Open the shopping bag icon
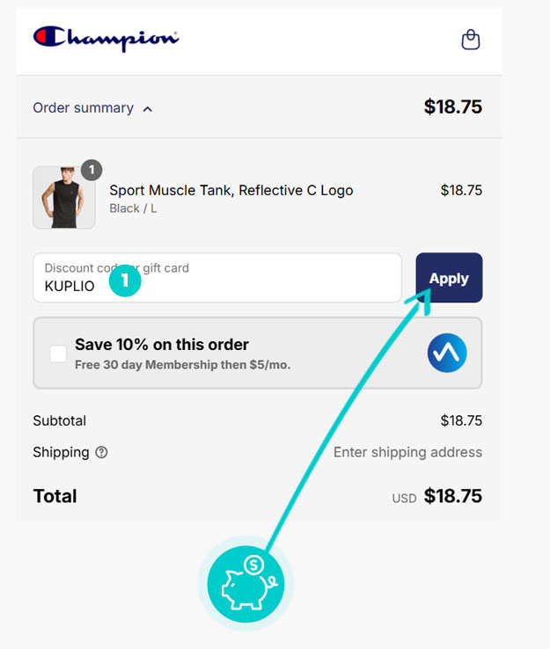This screenshot has width=550, height=649. [471, 40]
